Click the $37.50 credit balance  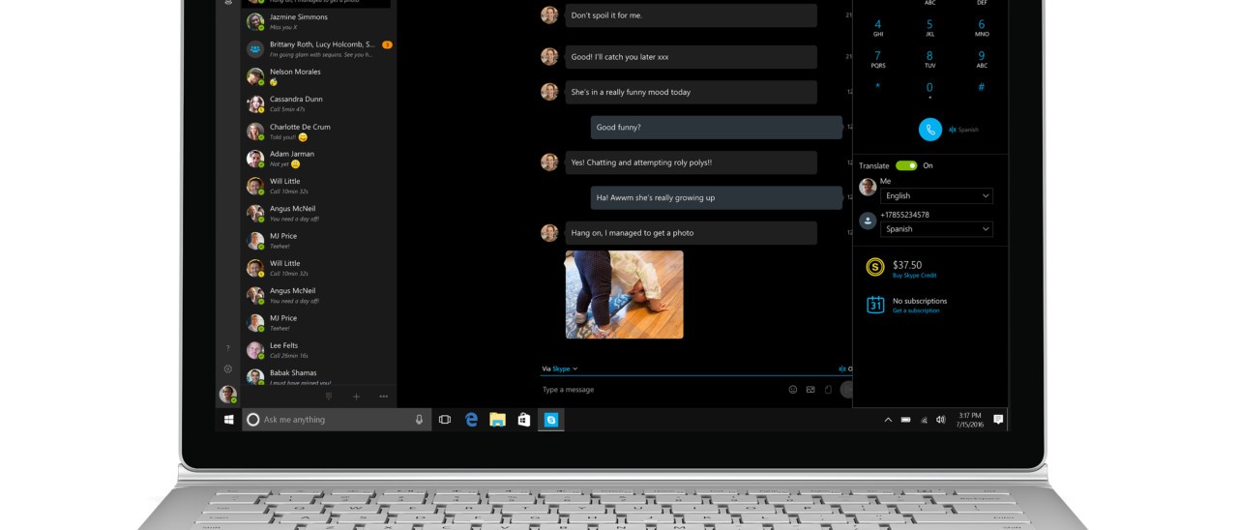907,265
